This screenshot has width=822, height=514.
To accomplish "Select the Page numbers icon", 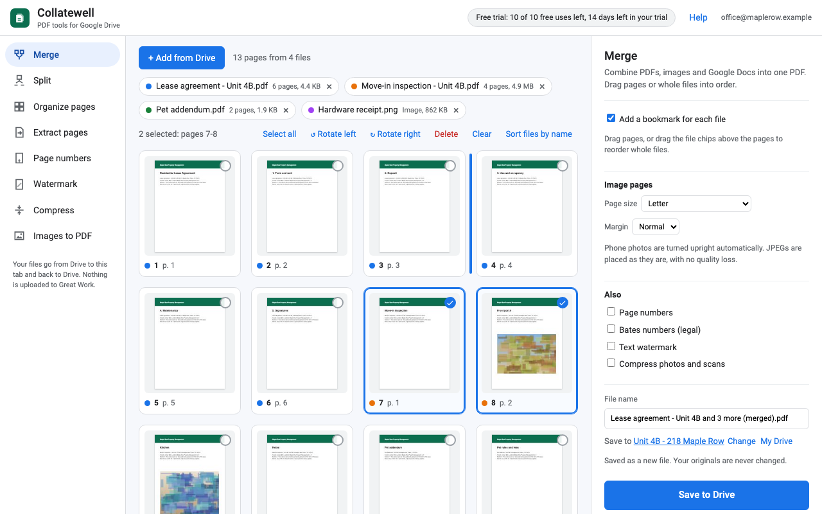I will click(x=19, y=158).
